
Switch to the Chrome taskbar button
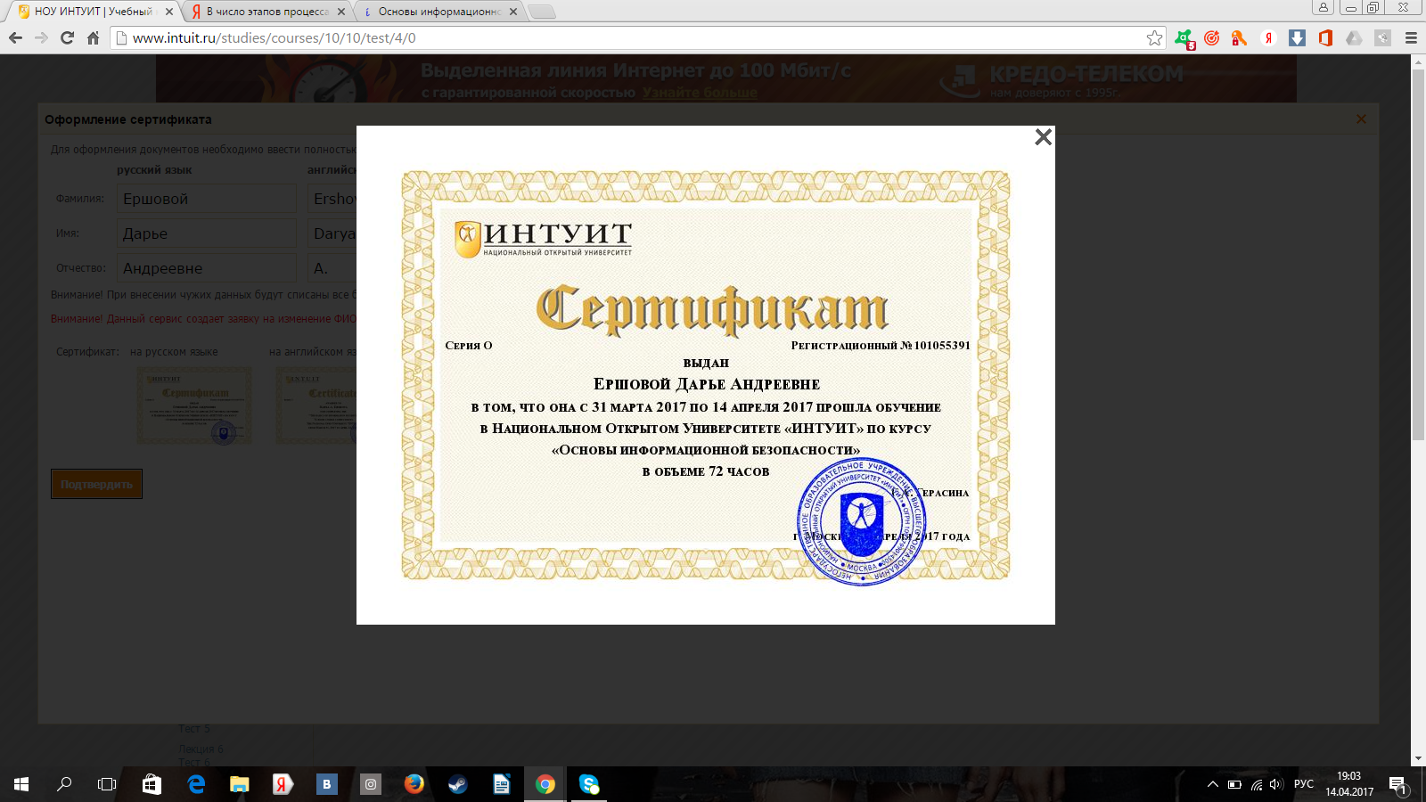[545, 784]
